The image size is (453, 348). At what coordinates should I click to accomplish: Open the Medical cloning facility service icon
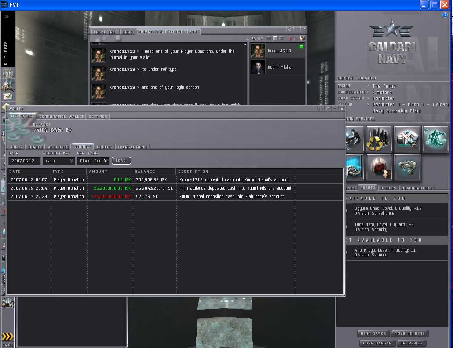(435, 139)
